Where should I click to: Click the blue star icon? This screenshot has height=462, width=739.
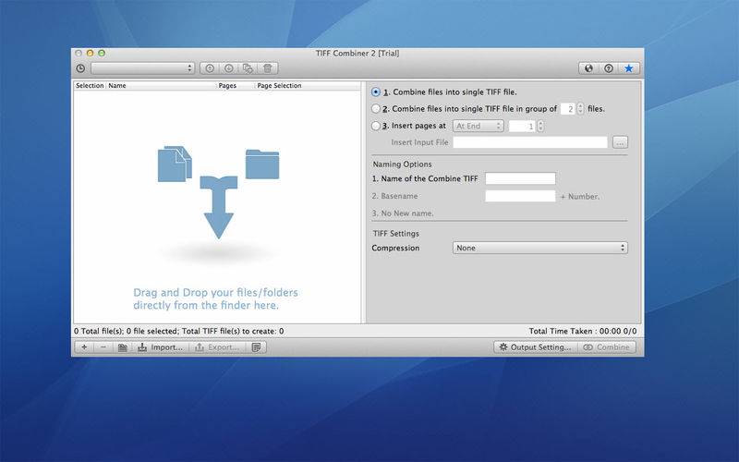pyautogui.click(x=629, y=68)
